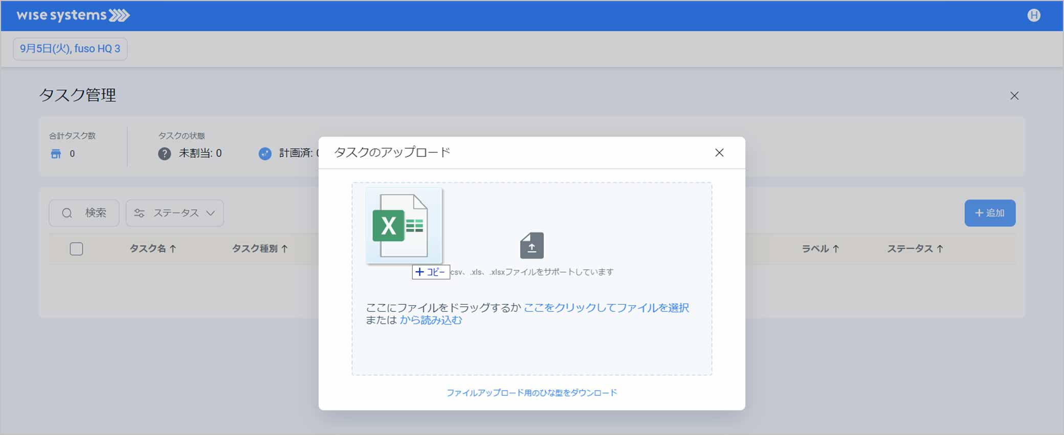The height and width of the screenshot is (435, 1064).
Task: Sort by ステータス column header
Action: click(x=915, y=249)
